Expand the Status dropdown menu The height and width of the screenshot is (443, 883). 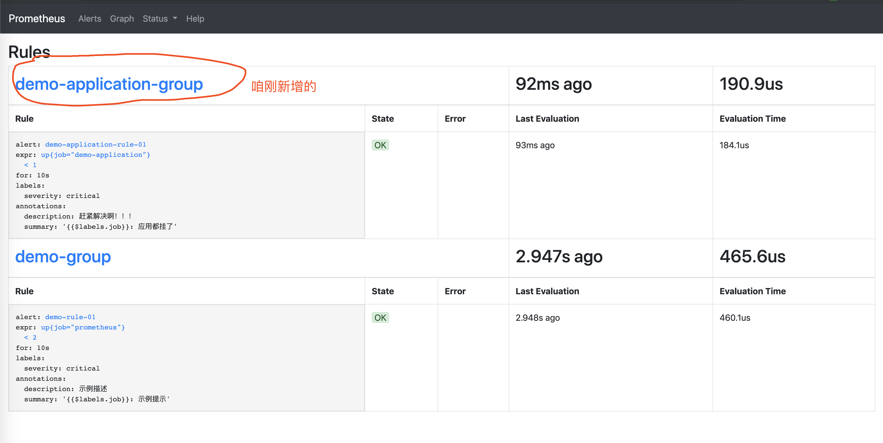[x=160, y=18]
